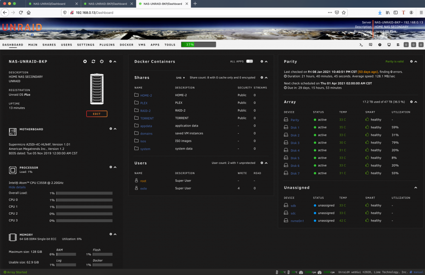425x275 pixels.
Task: Open the Array section gear icon
Action: tap(411, 102)
